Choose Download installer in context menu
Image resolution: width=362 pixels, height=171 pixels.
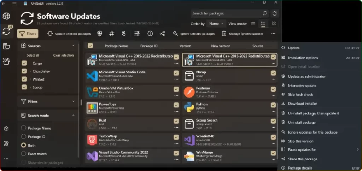pyautogui.click(x=320, y=104)
